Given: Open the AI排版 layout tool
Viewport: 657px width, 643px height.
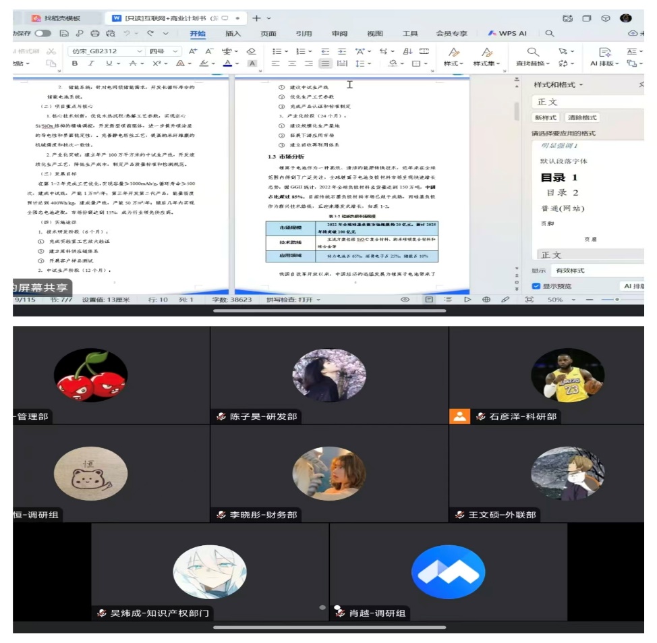Looking at the screenshot, I should (x=604, y=57).
